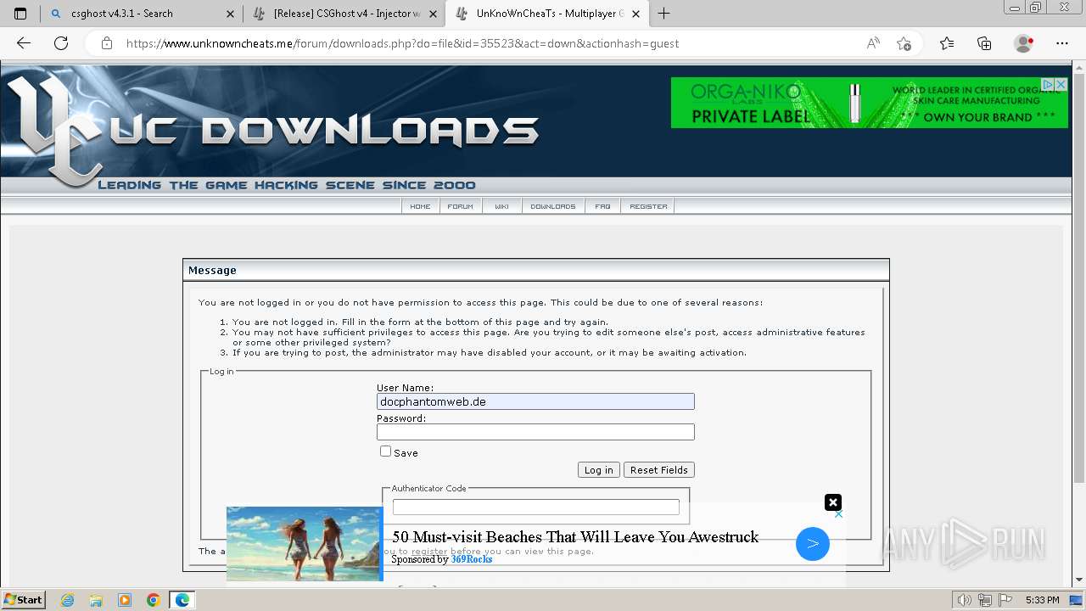Close the Orga-Niko banner ad
The width and height of the screenshot is (1086, 611).
[x=1061, y=84]
